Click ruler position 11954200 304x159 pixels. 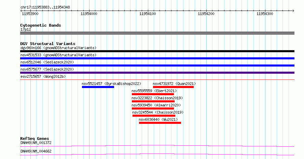[x=206, y=14]
